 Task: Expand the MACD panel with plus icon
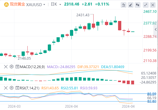[x=17, y=67]
